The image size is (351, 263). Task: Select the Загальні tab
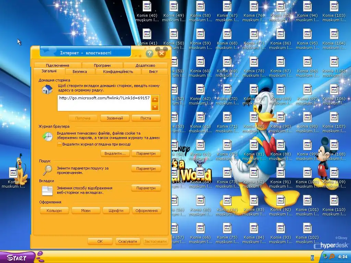click(x=49, y=71)
